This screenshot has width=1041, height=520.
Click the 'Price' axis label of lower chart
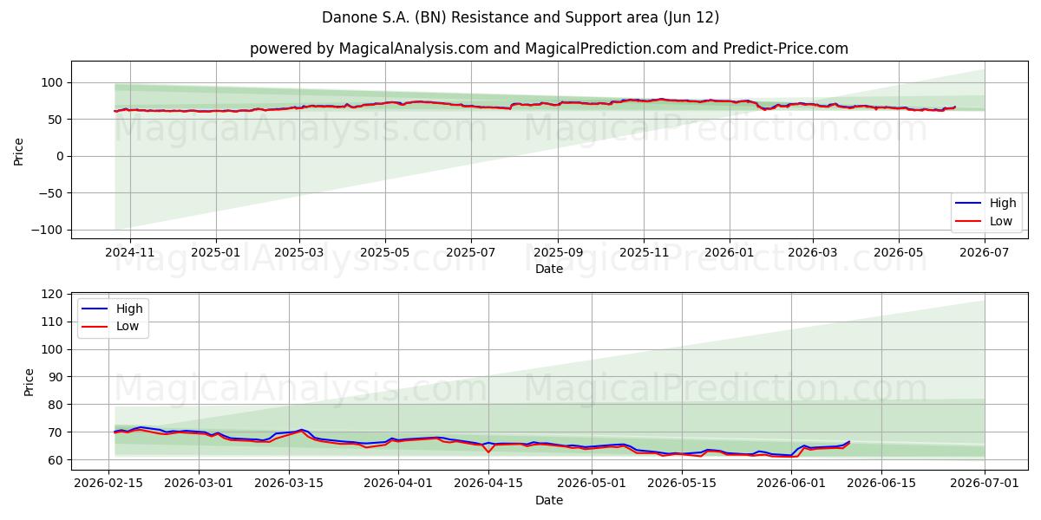click(29, 382)
